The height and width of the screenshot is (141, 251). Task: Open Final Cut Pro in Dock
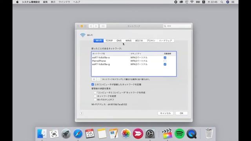coord(167,134)
